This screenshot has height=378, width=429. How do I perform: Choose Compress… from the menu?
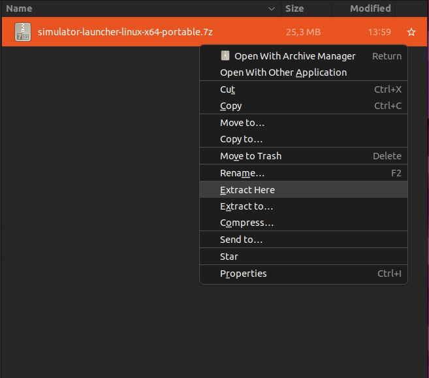point(246,223)
